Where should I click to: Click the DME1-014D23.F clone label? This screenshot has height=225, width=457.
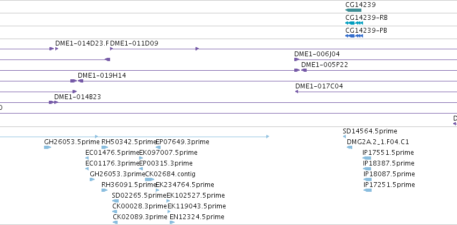click(x=82, y=43)
